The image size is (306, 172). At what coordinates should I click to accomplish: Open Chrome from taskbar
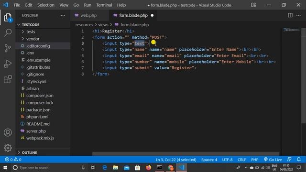point(171,168)
